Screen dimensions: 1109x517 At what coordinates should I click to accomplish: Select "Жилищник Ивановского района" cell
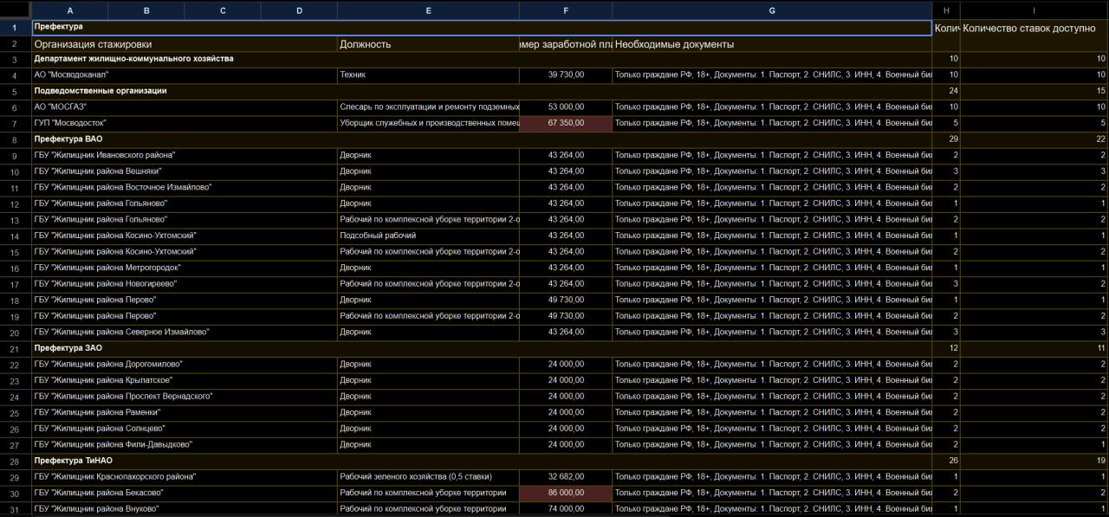[x=185, y=155]
